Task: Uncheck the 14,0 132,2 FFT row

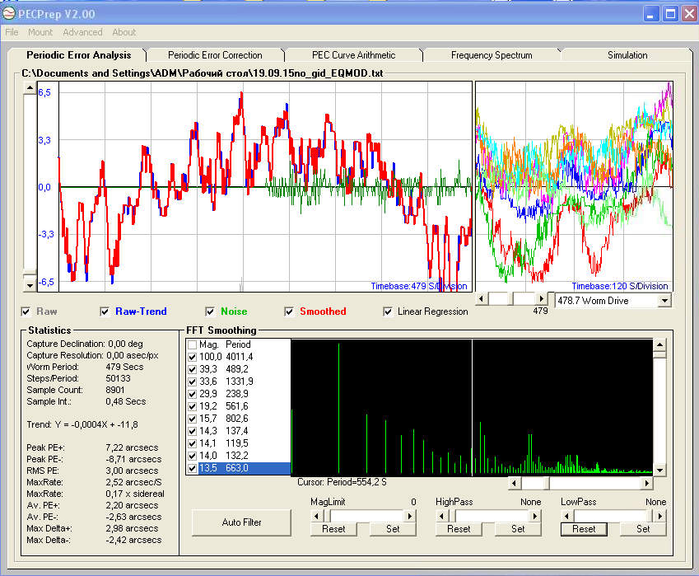Action: coord(192,456)
